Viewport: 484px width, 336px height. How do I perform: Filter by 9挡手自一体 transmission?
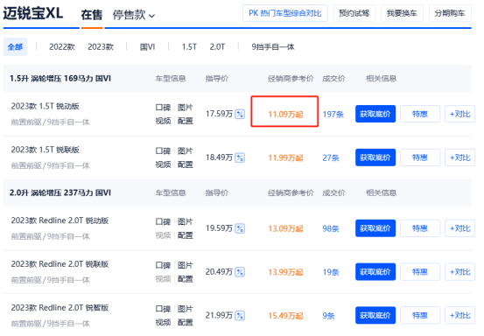273,47
